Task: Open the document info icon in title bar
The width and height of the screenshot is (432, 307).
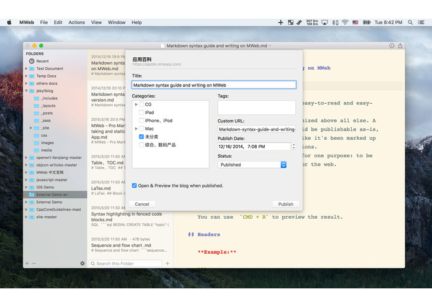Action: [392, 46]
